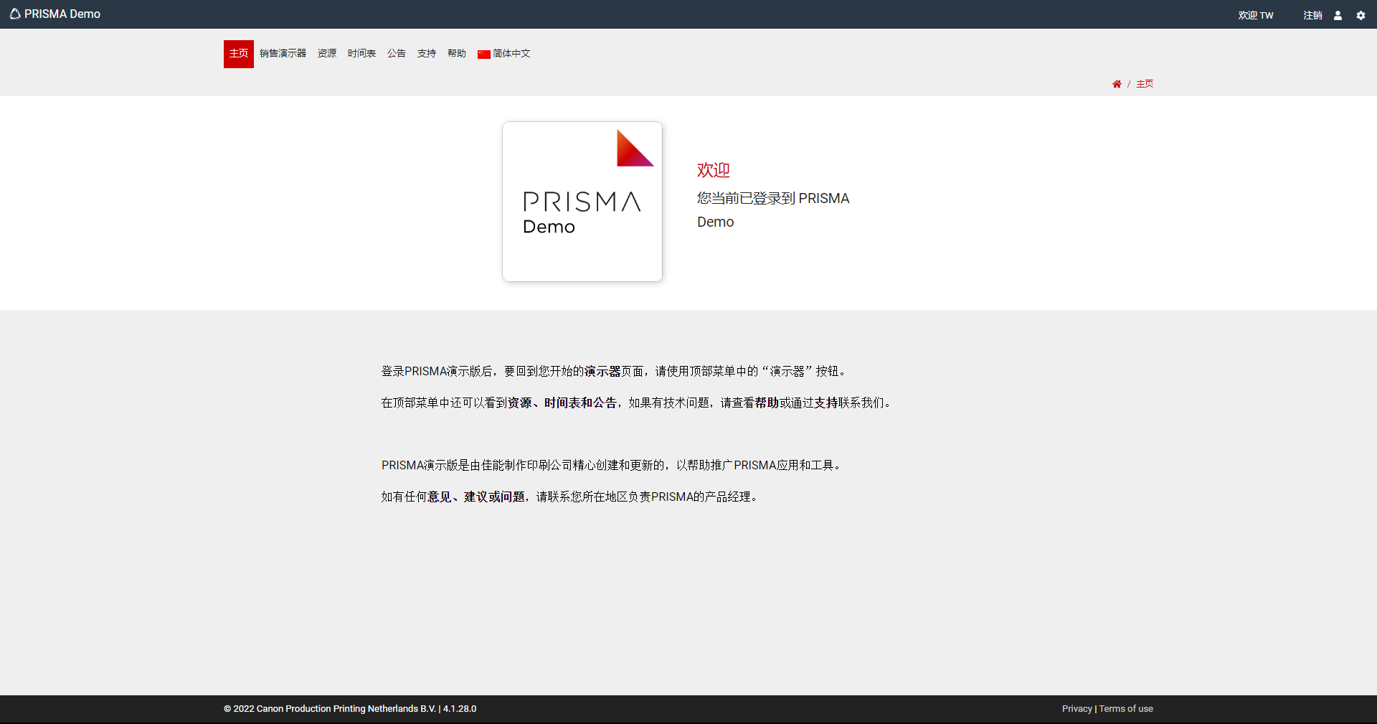The width and height of the screenshot is (1377, 724).
Task: Open the 资源 menu item
Action: tap(327, 54)
